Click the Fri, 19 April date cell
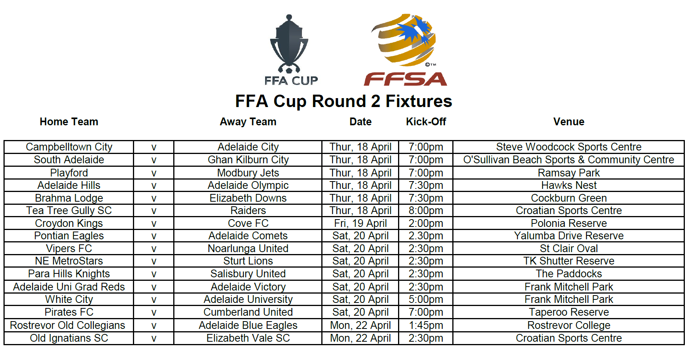This screenshot has width=693, height=351. tap(360, 223)
